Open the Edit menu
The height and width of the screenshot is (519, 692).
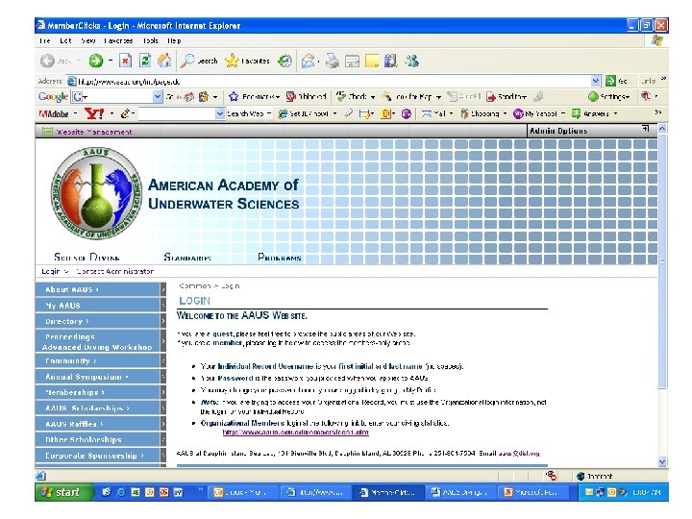(x=65, y=40)
